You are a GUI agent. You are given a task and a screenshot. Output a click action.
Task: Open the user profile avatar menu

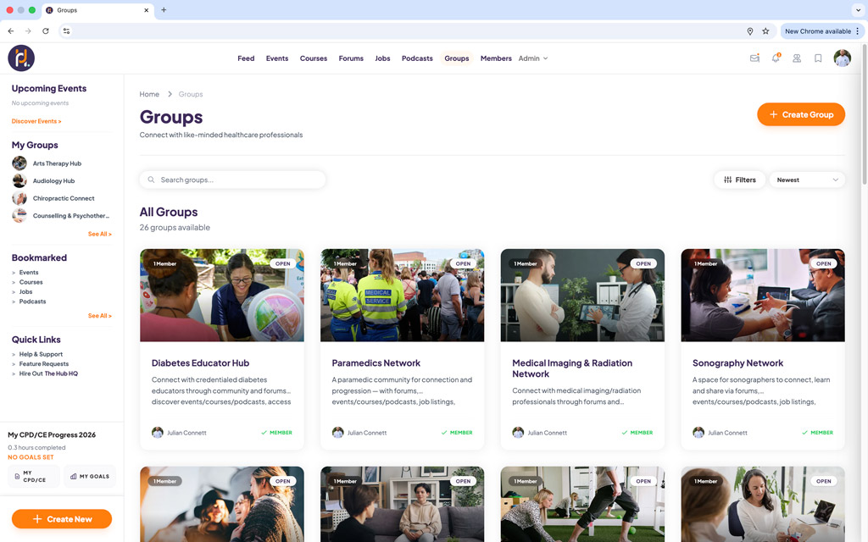click(842, 58)
